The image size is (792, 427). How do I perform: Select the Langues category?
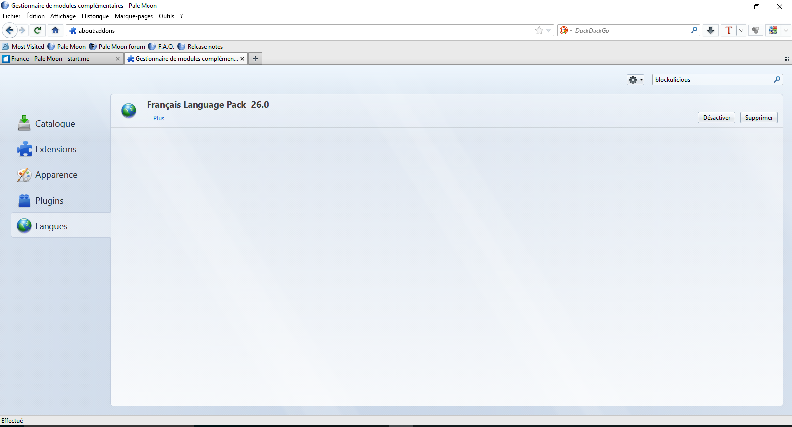[61, 226]
